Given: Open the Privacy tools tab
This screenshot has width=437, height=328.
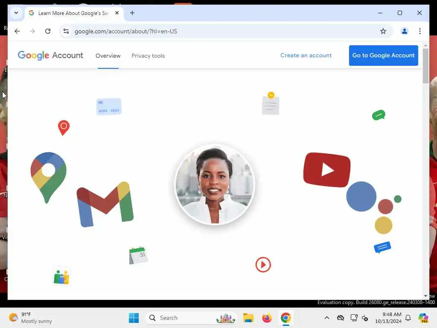Looking at the screenshot, I should (148, 56).
